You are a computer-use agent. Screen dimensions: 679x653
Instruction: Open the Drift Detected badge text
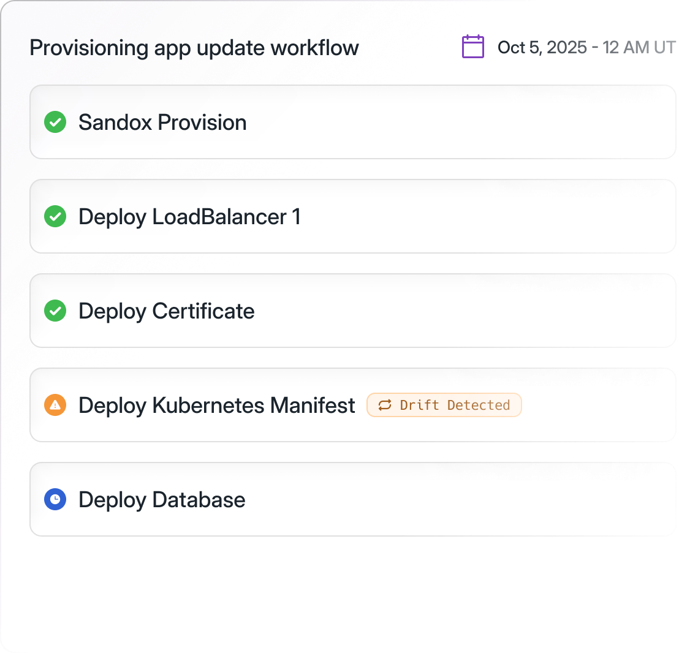pyautogui.click(x=455, y=406)
